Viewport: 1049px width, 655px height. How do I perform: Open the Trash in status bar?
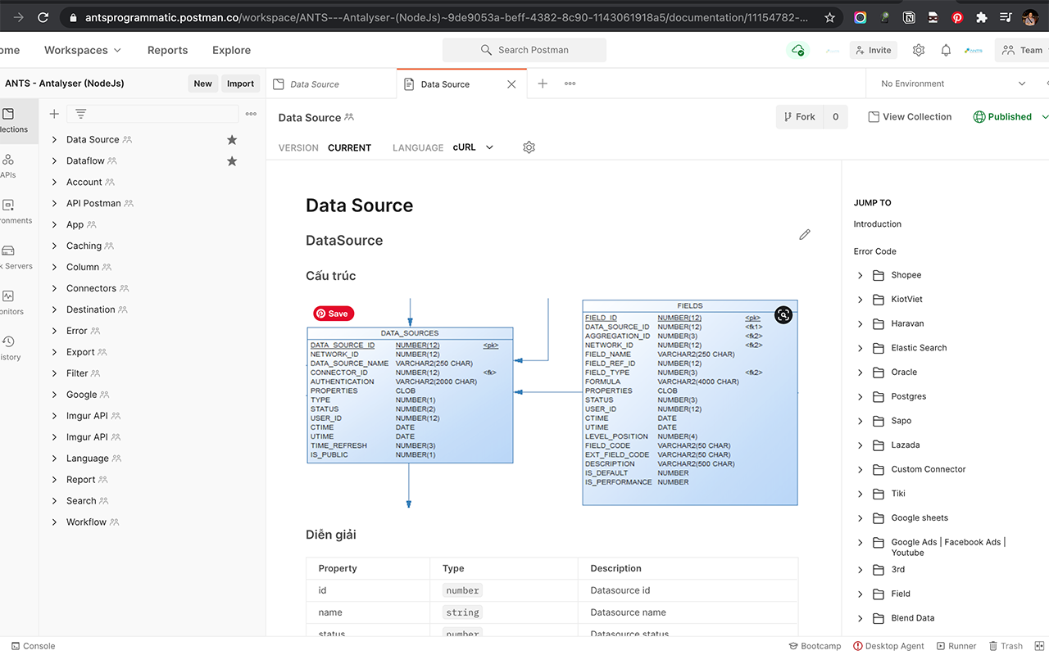point(1006,646)
